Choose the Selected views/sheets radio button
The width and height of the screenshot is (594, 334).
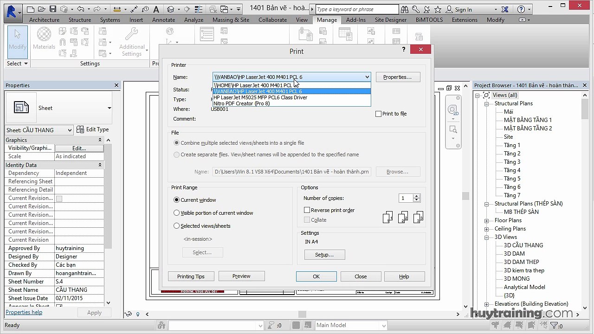(176, 226)
